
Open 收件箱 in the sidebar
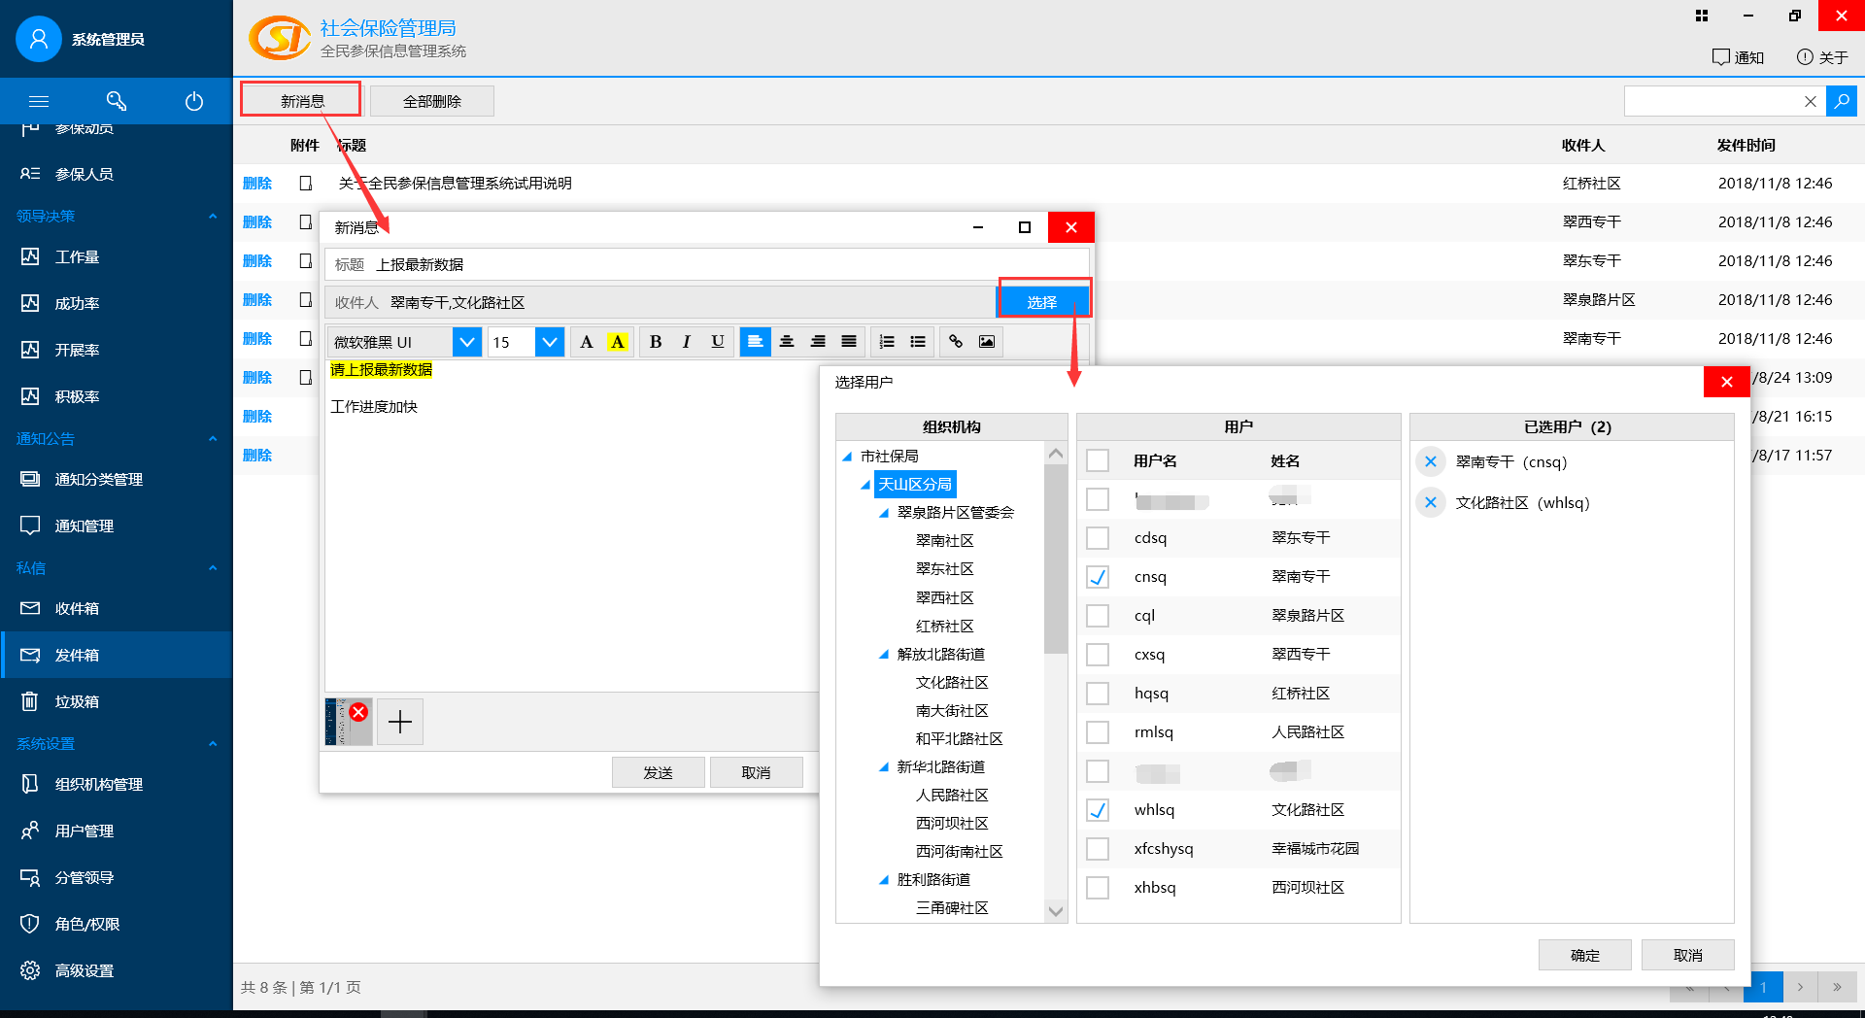78,609
